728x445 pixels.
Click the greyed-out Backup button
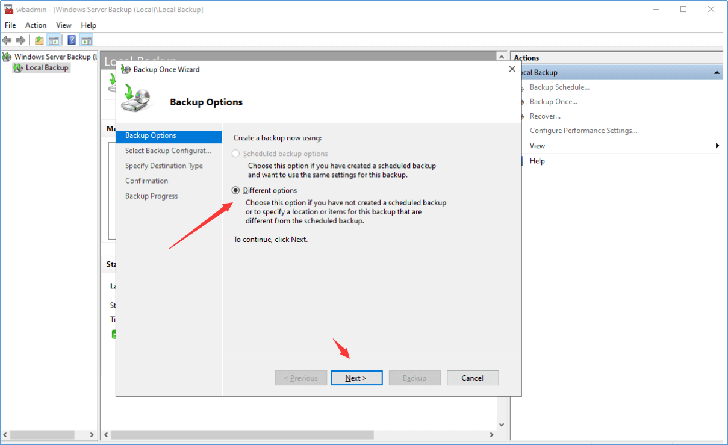click(414, 378)
